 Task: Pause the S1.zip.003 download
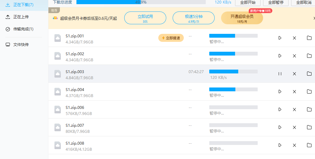280,74
